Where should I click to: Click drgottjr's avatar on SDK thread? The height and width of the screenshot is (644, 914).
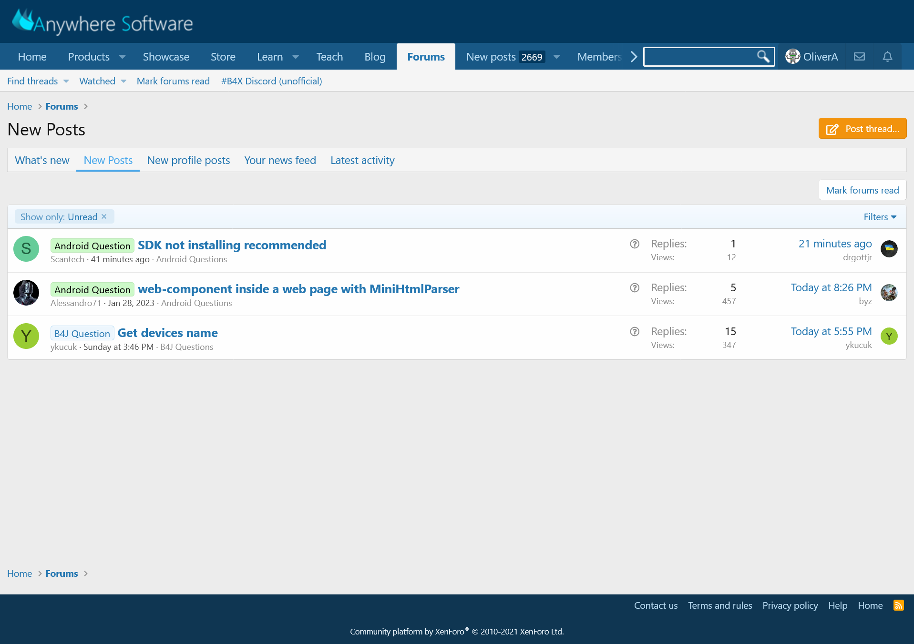tap(889, 249)
